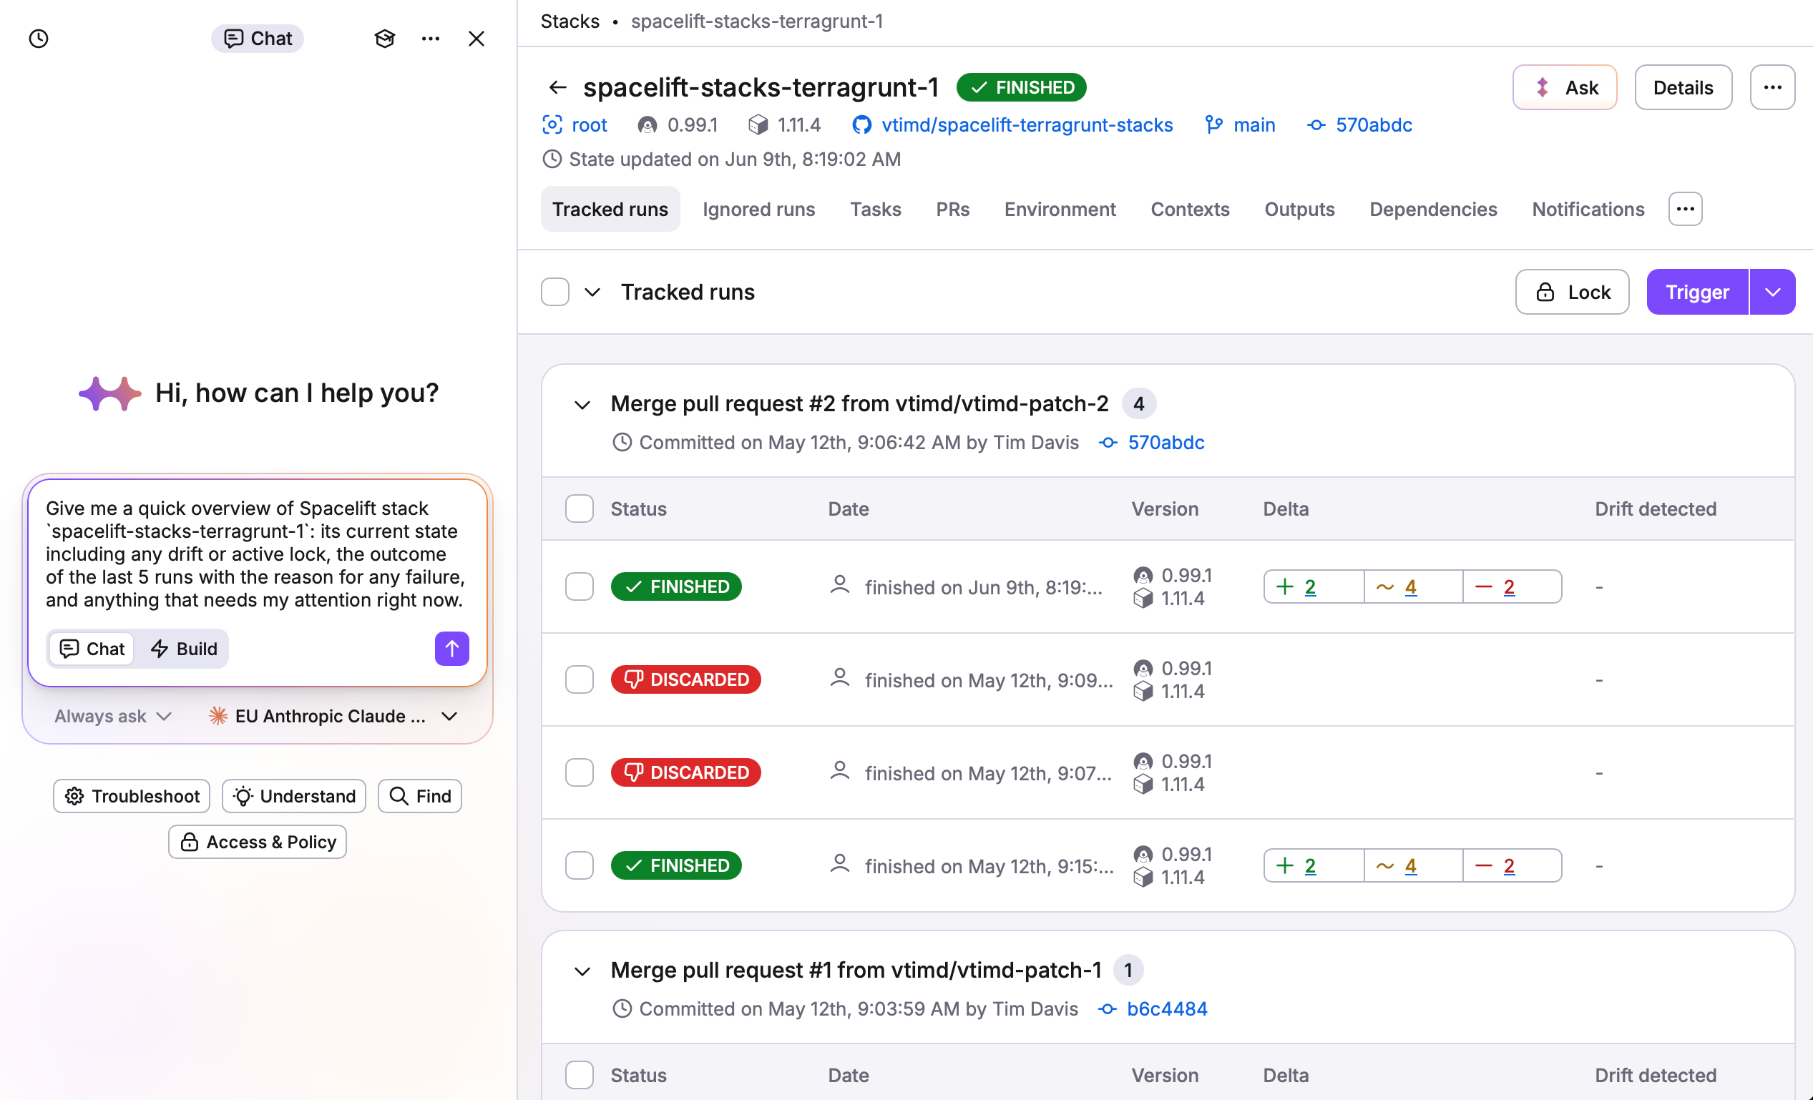Choose the Understand suggestion chip

point(293,796)
